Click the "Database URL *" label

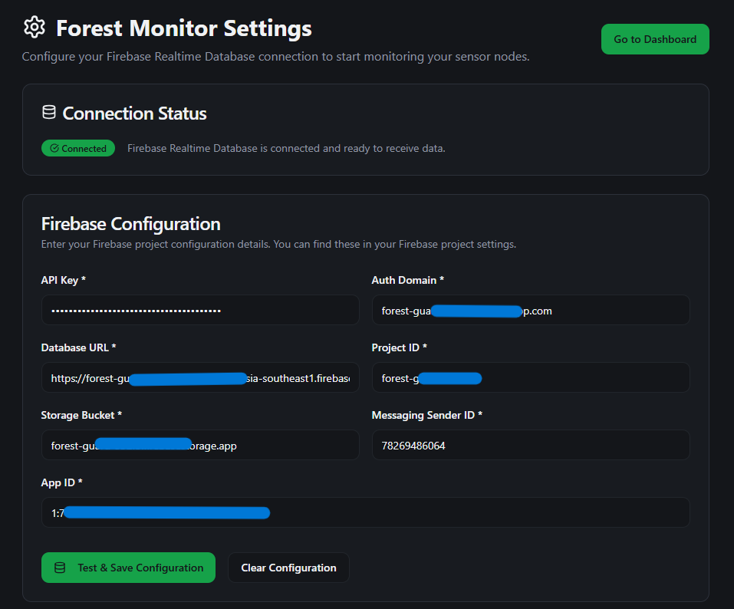(78, 348)
